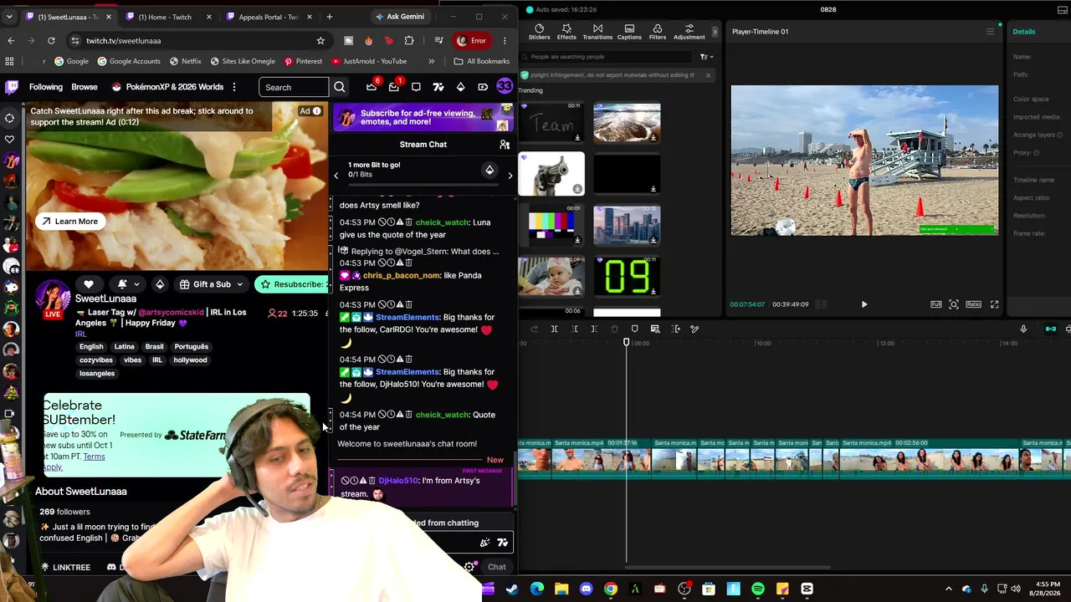Image resolution: width=1071 pixels, height=602 pixels.
Task: Click the timeline playhead marker
Action: coord(626,343)
